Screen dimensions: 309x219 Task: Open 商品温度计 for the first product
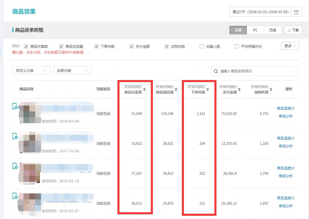[x=286, y=108]
